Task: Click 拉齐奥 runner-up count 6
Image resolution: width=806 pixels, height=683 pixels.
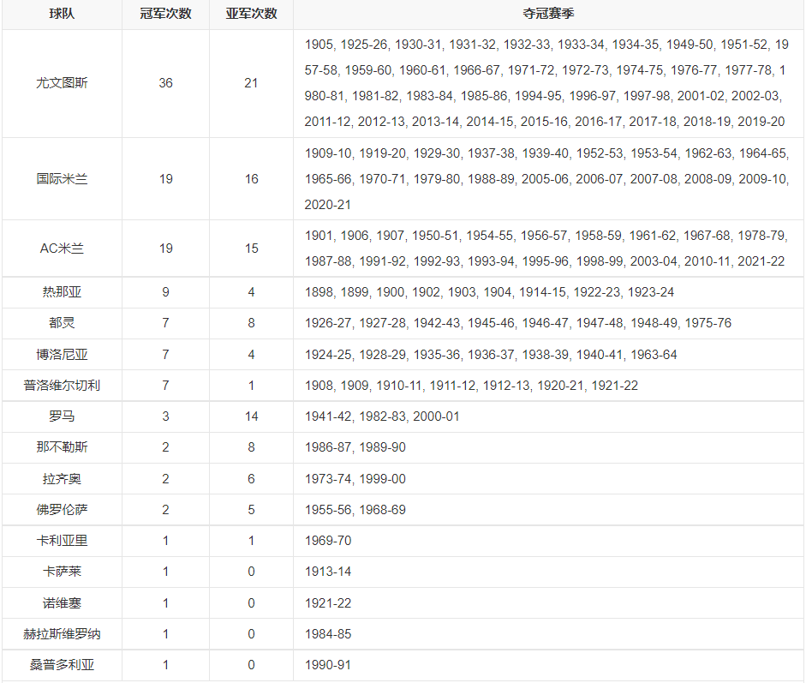Action: (x=251, y=479)
